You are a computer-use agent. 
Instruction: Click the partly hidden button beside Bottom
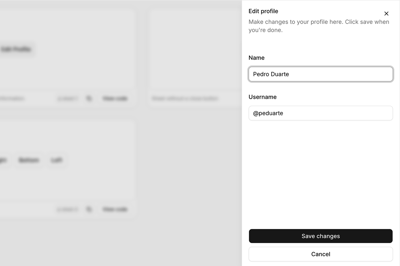coord(3,160)
